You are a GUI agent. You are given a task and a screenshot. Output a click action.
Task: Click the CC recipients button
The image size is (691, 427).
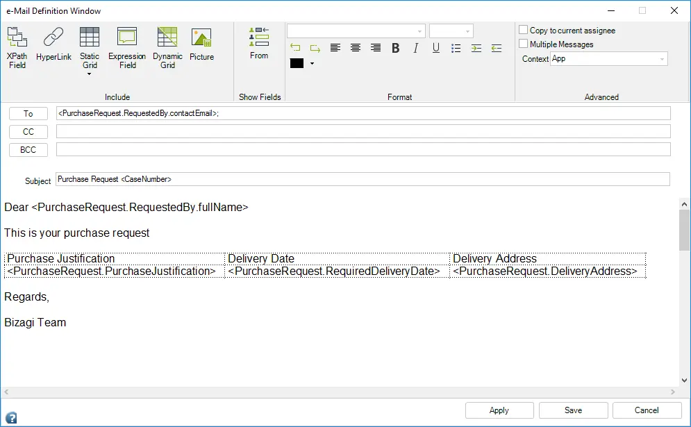pos(28,132)
